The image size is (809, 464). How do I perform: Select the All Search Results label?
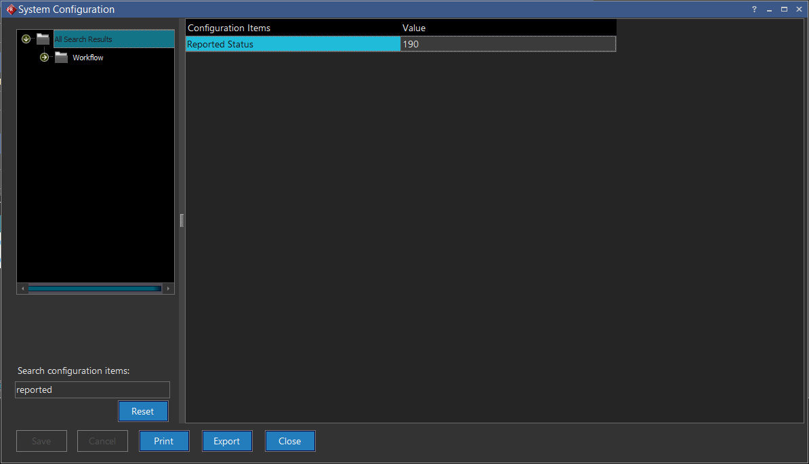click(x=83, y=39)
